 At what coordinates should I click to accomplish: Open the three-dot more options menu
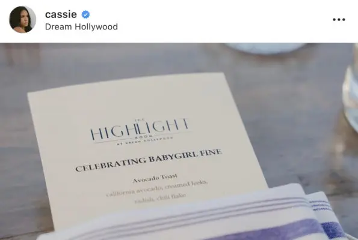point(339,20)
